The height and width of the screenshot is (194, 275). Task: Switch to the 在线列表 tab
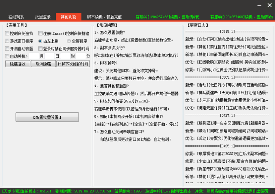tap(16, 17)
